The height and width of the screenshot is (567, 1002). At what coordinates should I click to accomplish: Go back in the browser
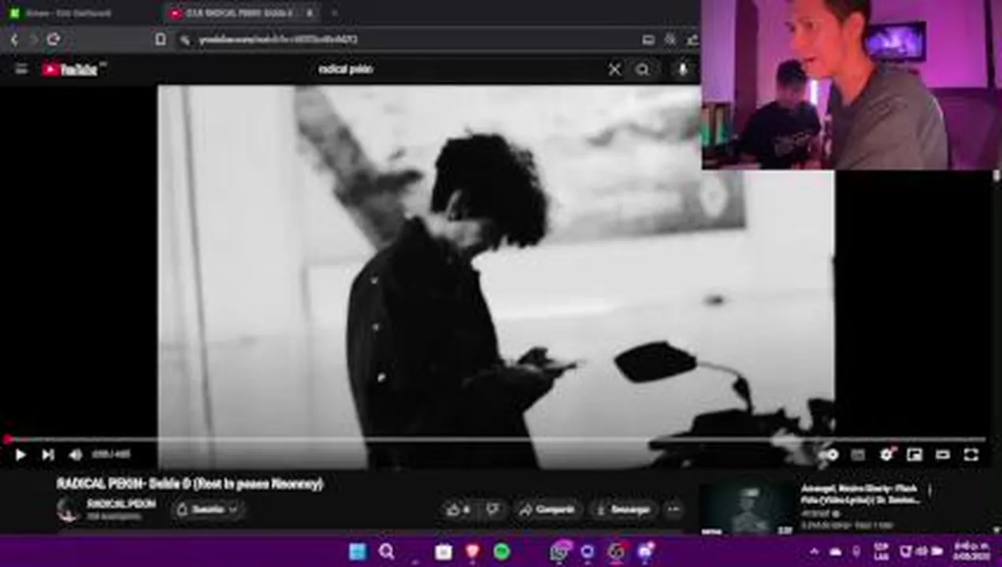coord(14,39)
